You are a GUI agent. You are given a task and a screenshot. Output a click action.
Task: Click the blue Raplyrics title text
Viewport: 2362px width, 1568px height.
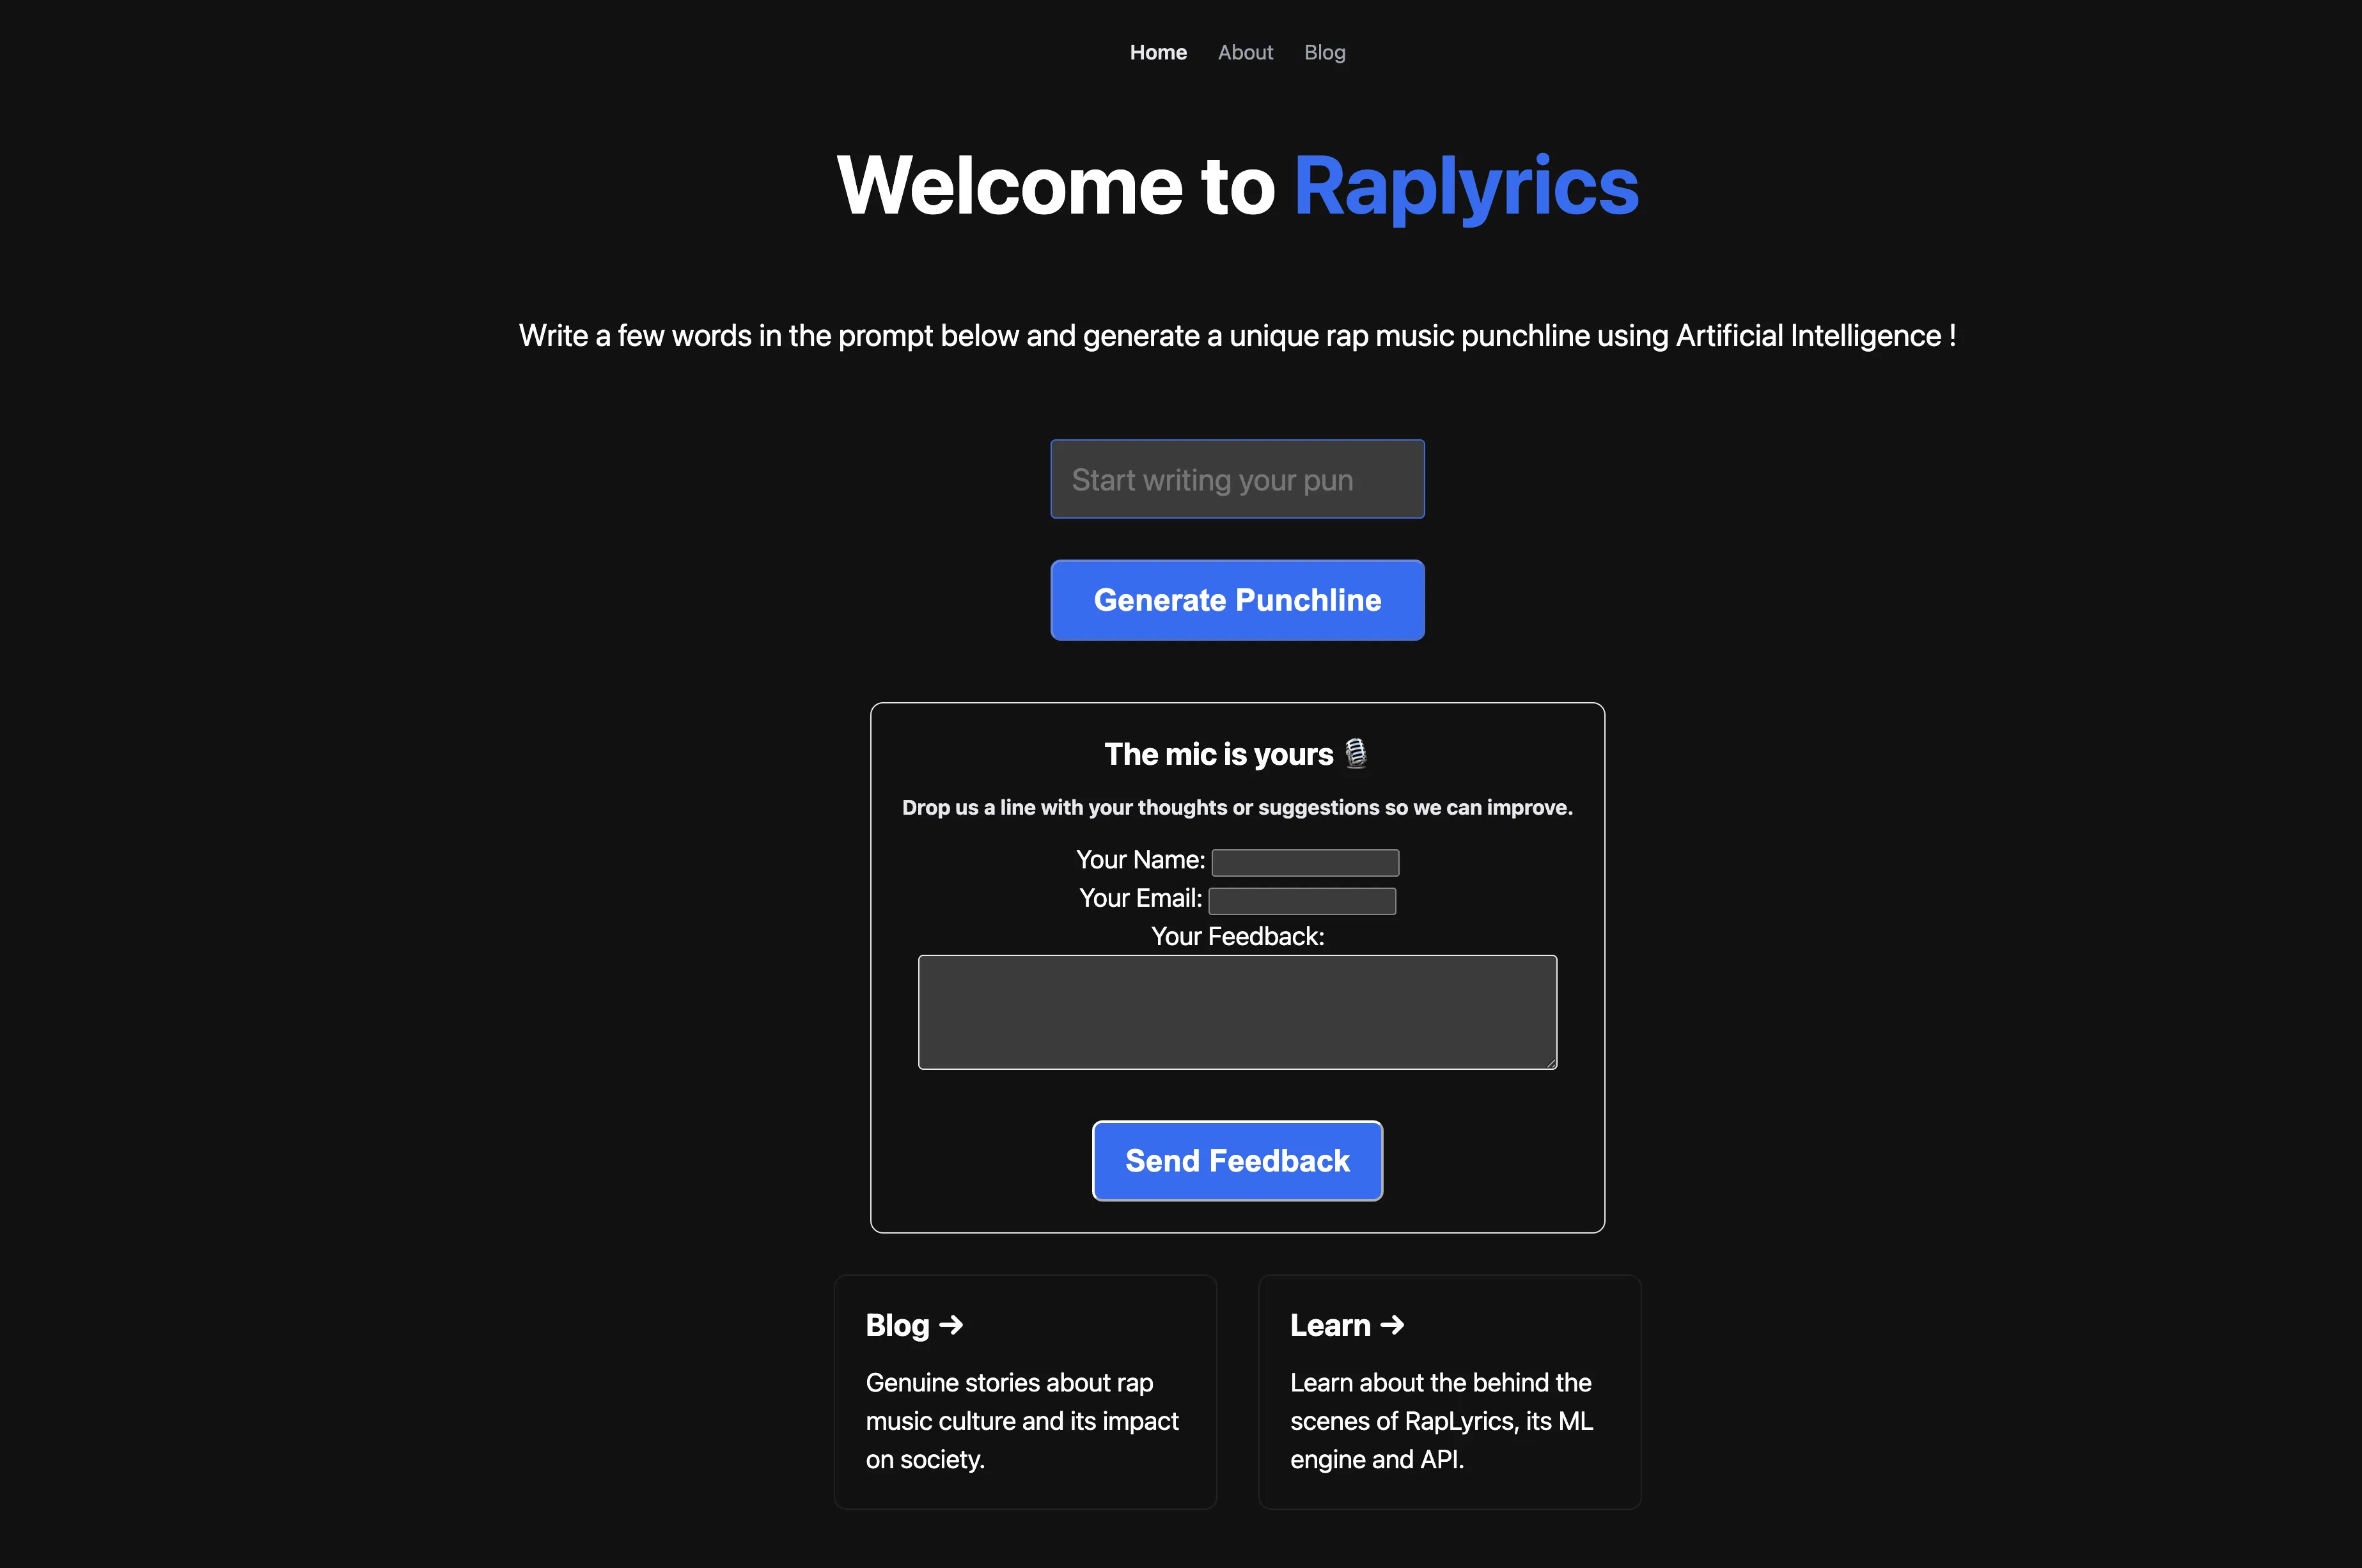1464,186
